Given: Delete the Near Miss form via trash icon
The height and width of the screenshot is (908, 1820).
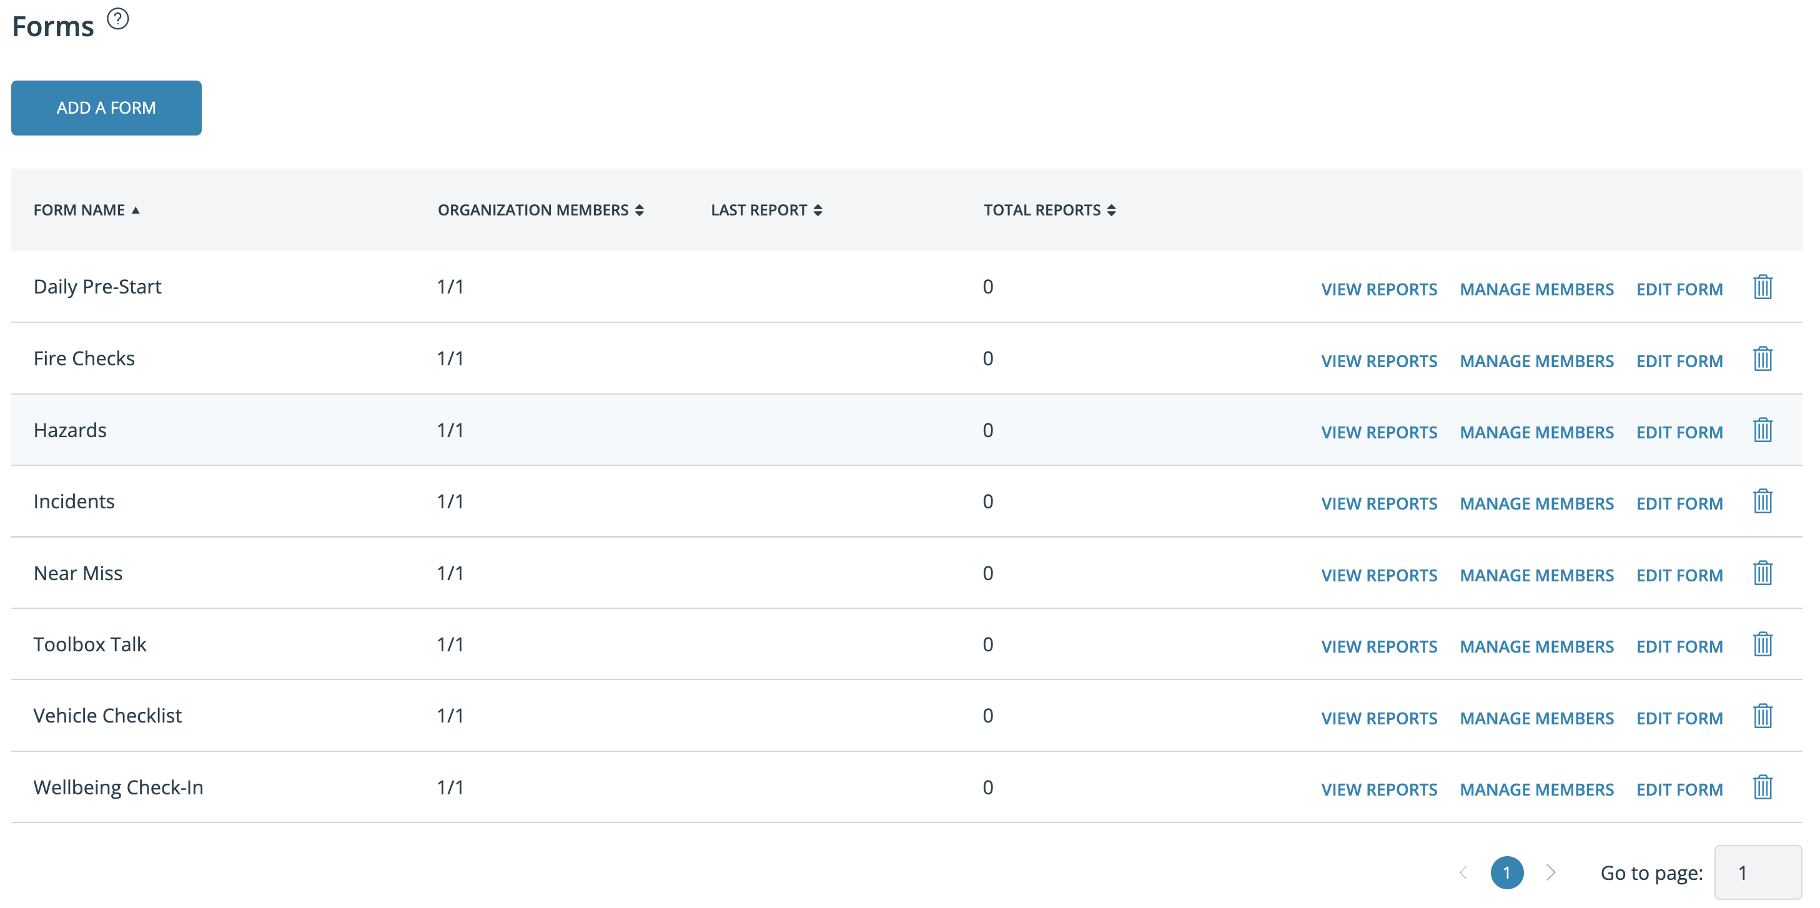Looking at the screenshot, I should (x=1762, y=573).
